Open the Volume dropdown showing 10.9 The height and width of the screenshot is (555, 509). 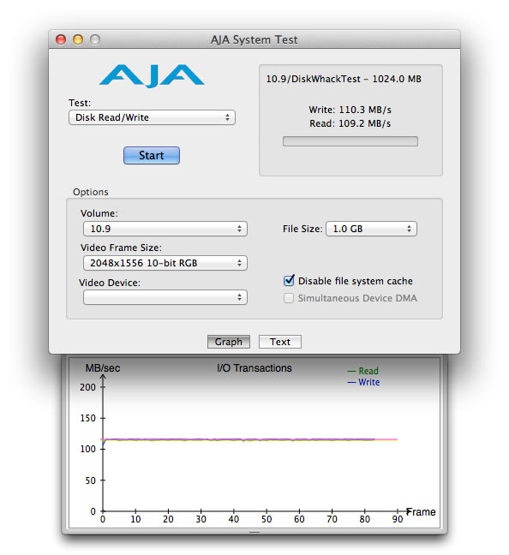point(165,229)
